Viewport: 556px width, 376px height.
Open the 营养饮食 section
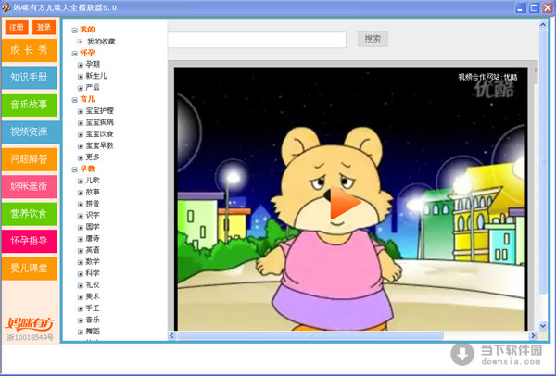29,214
